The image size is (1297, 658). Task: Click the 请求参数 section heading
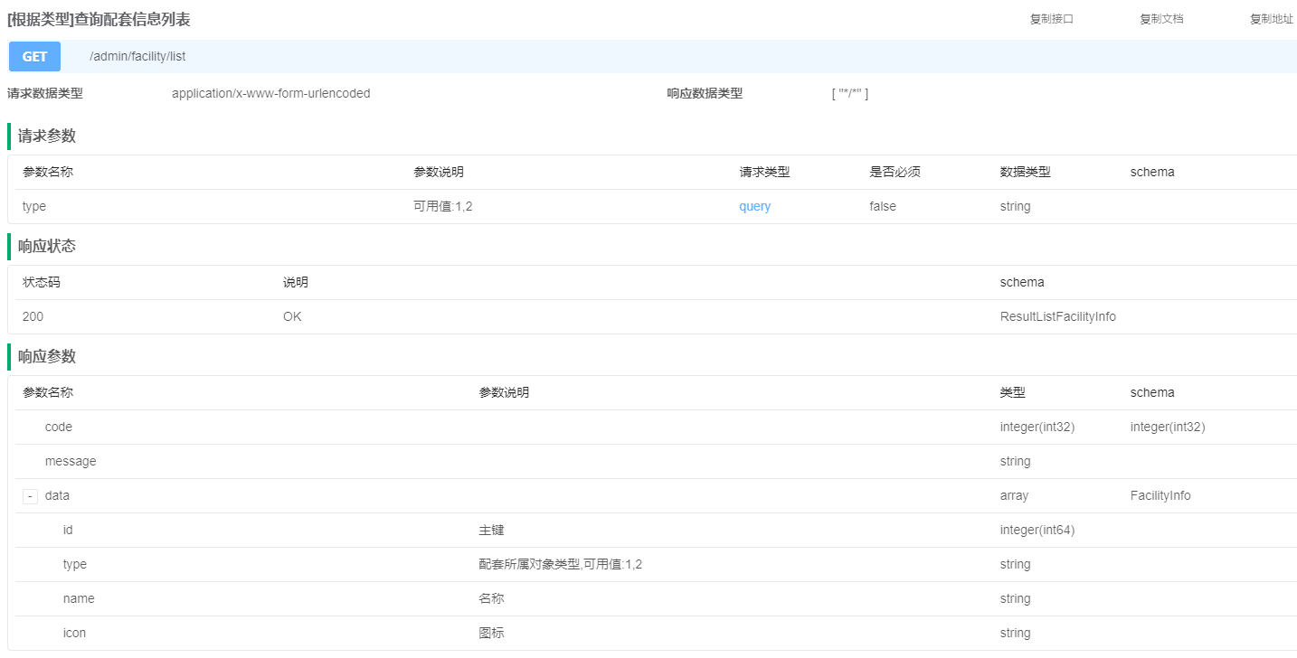tap(47, 136)
